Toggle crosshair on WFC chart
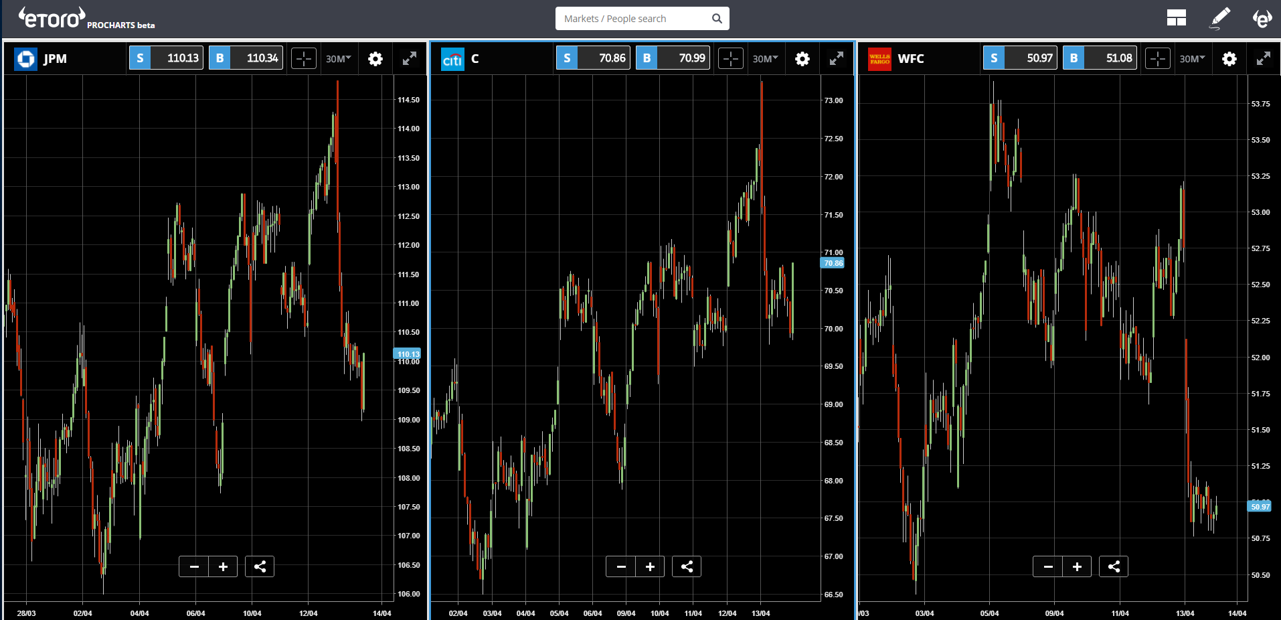Image resolution: width=1281 pixels, height=620 pixels. point(1158,59)
